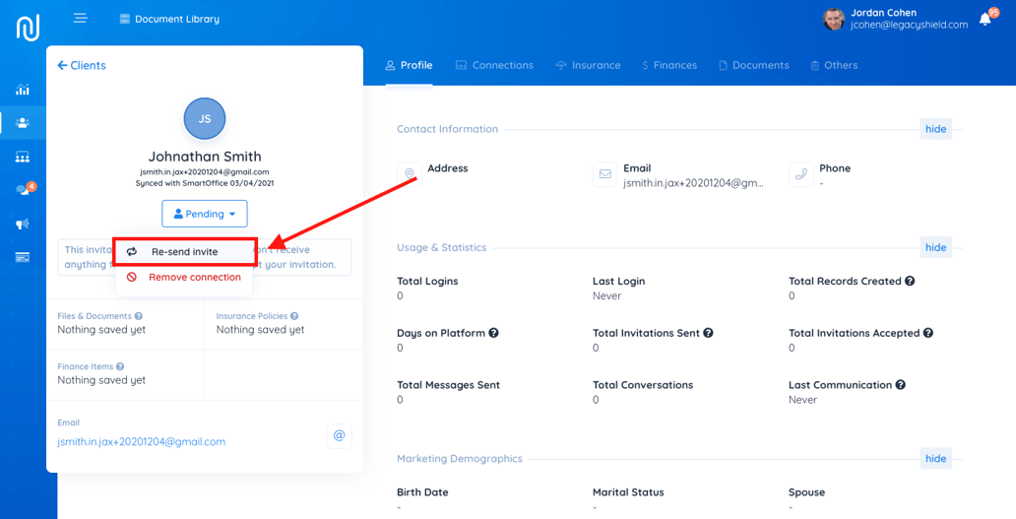Show help for Insurance Policies
The image size is (1016, 519).
click(x=294, y=316)
